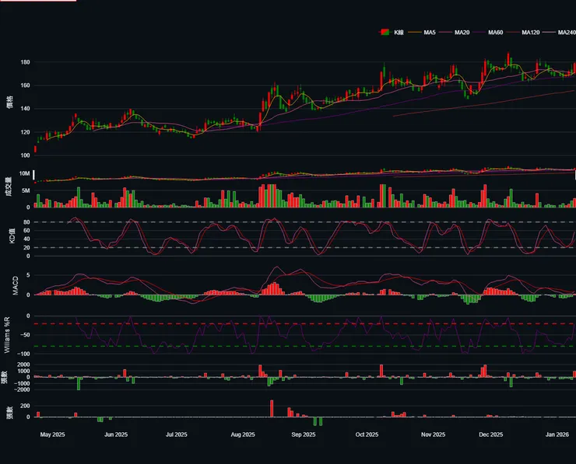
Task: Click the 10M volume tick label
Action: coord(25,173)
